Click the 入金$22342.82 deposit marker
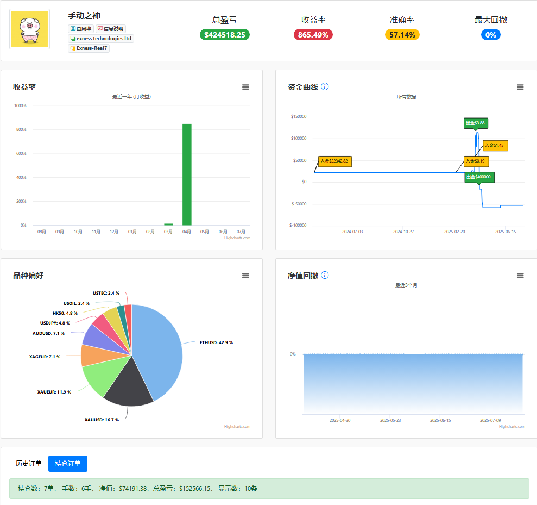The image size is (537, 505). [x=334, y=161]
